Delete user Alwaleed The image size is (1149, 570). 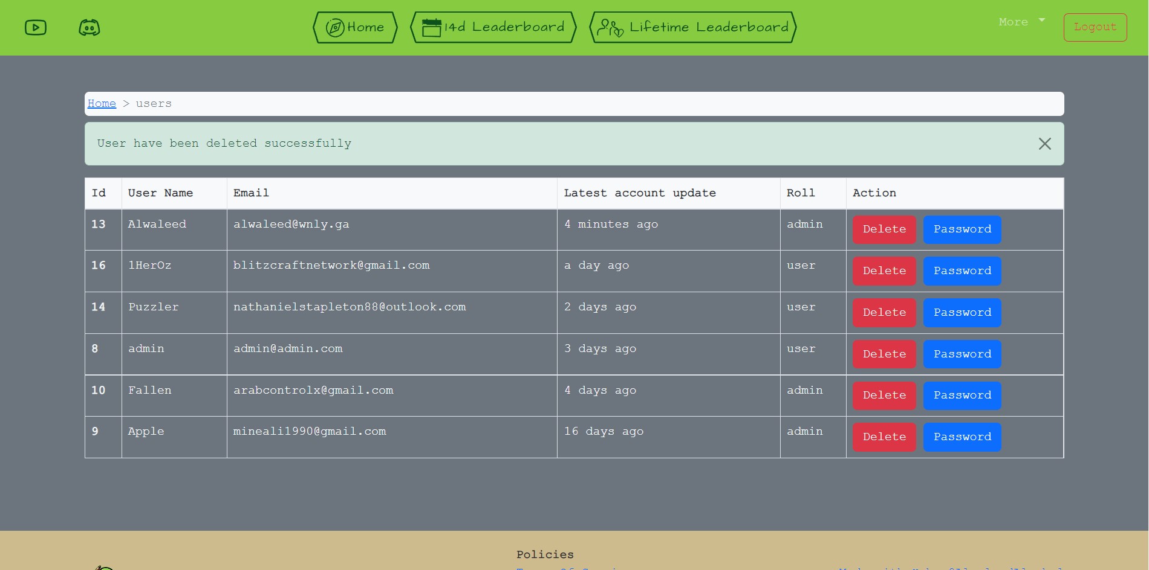(x=884, y=229)
